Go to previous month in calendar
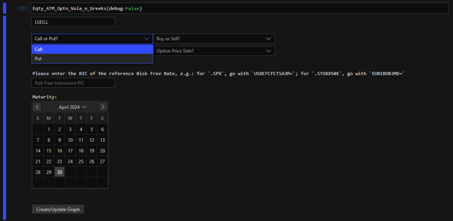 tap(37, 107)
